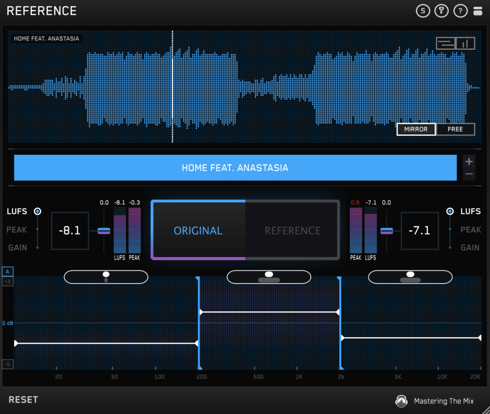This screenshot has width=490, height=414.
Task: Click the playhead line in the waveform
Action: click(x=172, y=87)
